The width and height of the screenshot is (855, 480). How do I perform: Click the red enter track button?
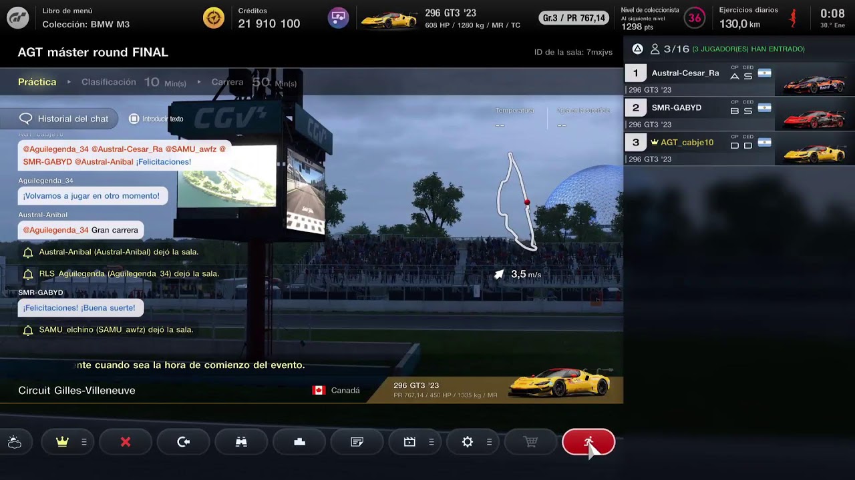click(x=588, y=442)
